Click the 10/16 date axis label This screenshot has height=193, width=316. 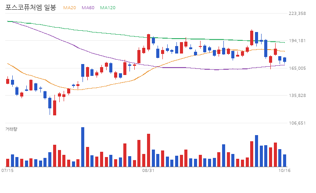pos(284,171)
